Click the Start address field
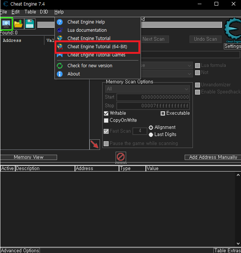 pos(153,97)
